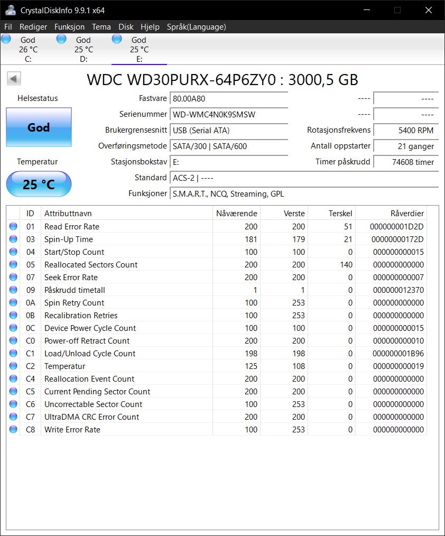Click the Terskel column header
The height and width of the screenshot is (536, 445).
click(x=331, y=214)
